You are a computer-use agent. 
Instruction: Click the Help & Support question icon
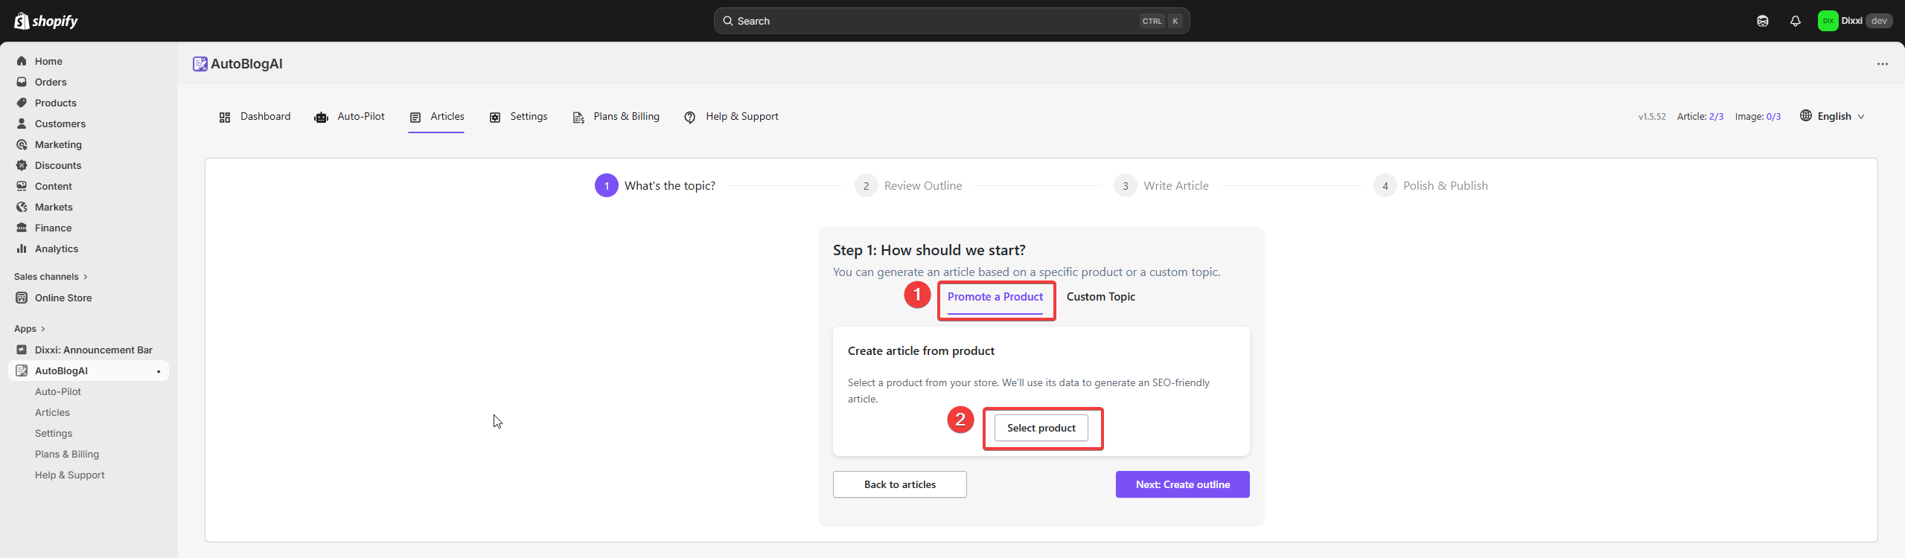(x=690, y=118)
